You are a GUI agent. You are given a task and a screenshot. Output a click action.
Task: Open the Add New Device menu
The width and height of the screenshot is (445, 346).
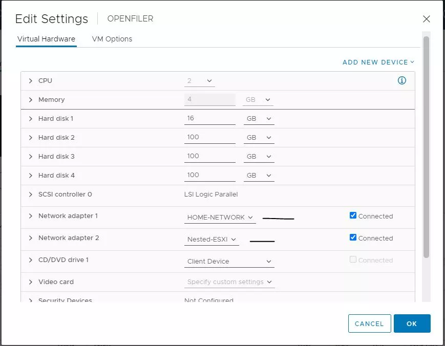378,62
